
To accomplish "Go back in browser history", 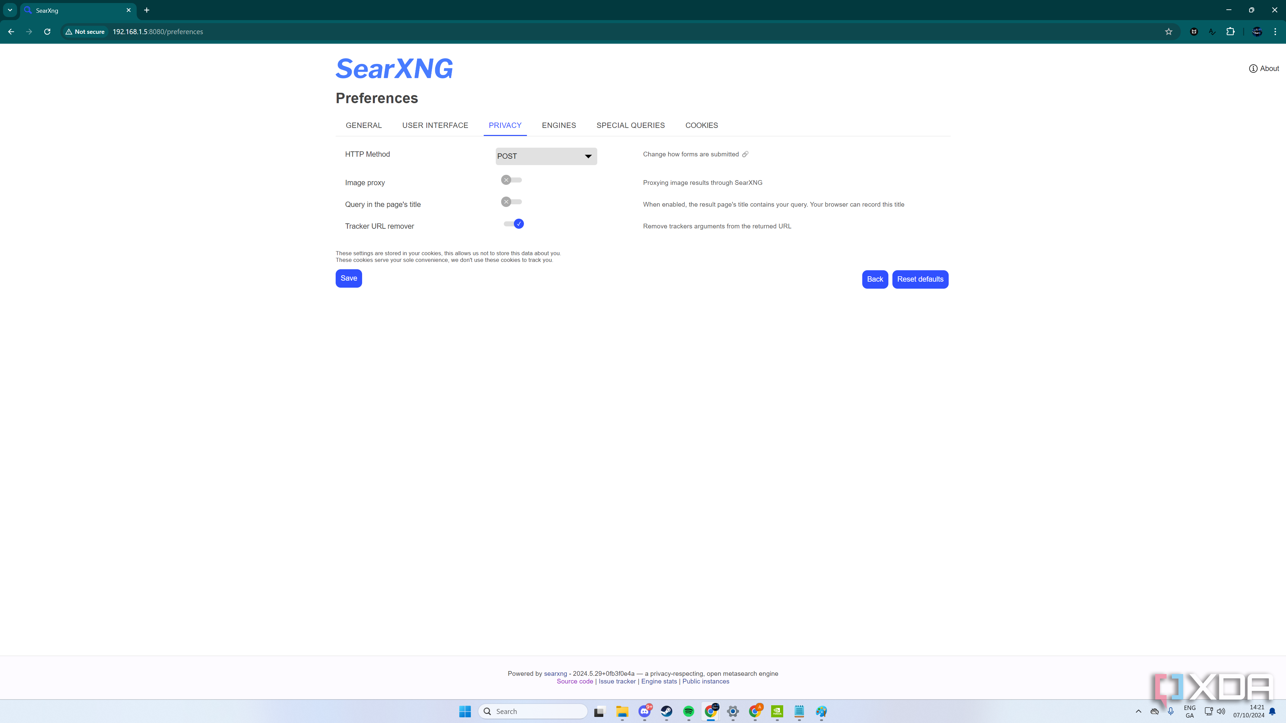I will (x=11, y=31).
